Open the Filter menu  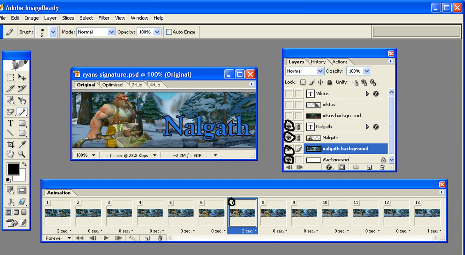[x=104, y=18]
